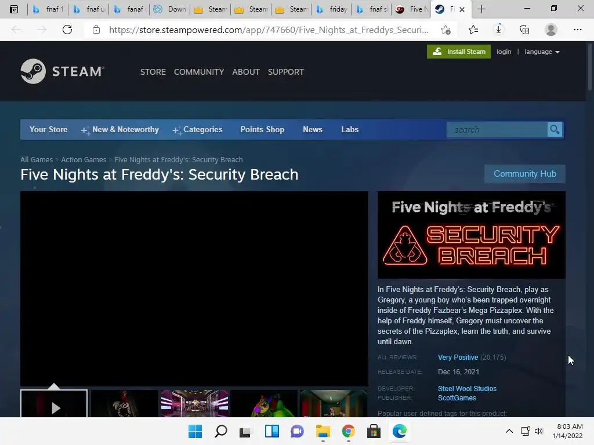Click in the Steam store search field
Viewport: 594px width, 445px height.
click(497, 130)
